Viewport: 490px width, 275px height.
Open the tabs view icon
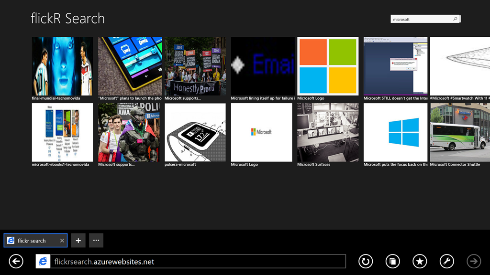click(392, 261)
